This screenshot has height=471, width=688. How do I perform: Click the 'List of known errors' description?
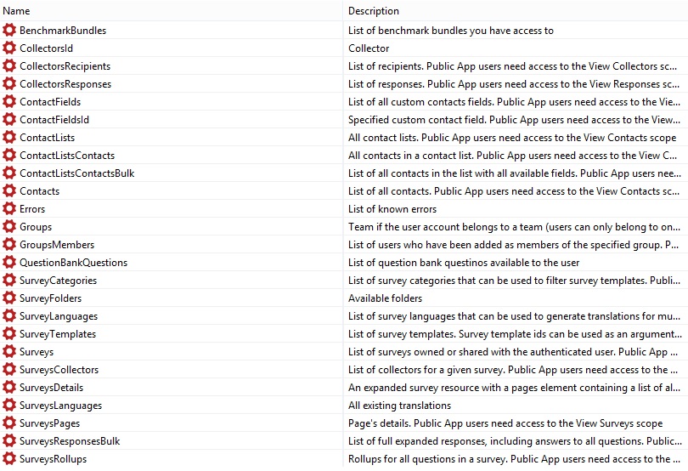tap(392, 209)
